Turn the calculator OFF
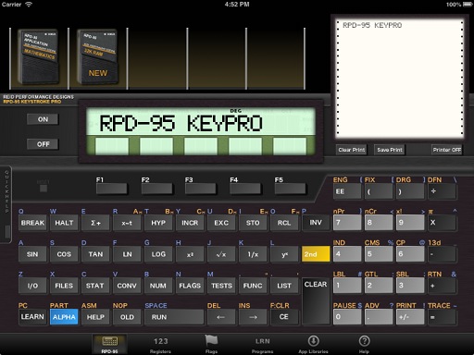 [43, 144]
